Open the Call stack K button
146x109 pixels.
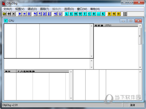103,14
